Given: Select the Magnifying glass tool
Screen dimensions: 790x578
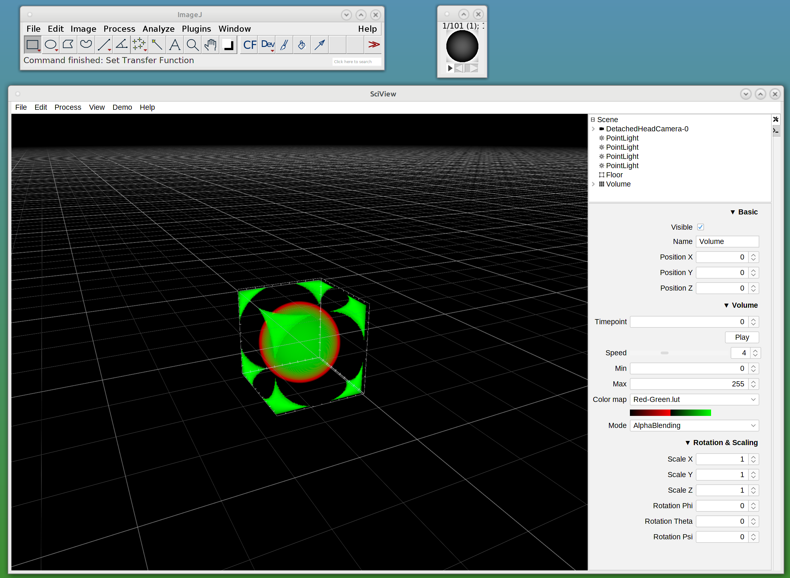Looking at the screenshot, I should tap(193, 45).
